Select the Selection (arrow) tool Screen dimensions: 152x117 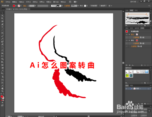click(x=2, y=13)
